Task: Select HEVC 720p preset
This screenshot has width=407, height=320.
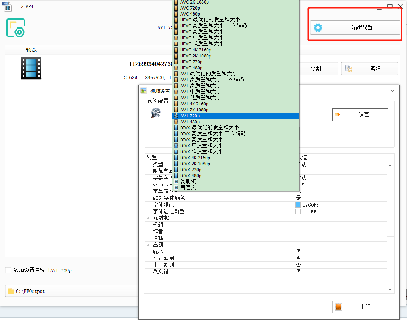Action: click(x=236, y=62)
